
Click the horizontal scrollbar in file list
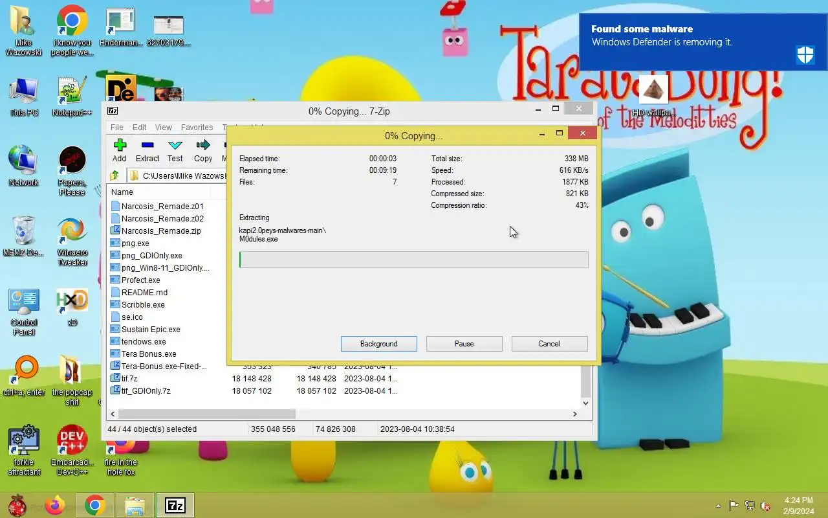[207, 414]
